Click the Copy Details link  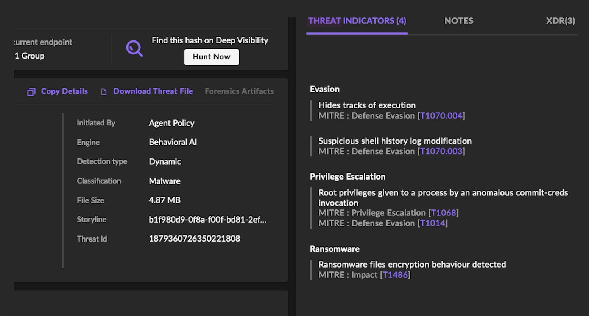(64, 91)
